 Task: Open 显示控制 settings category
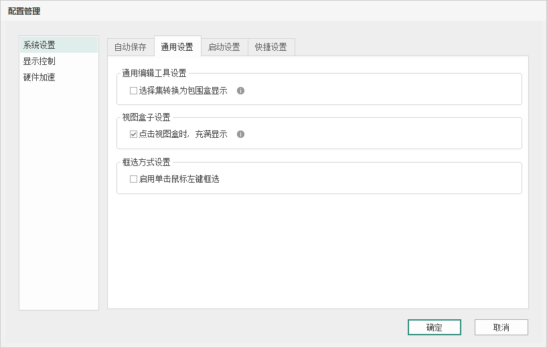click(40, 61)
